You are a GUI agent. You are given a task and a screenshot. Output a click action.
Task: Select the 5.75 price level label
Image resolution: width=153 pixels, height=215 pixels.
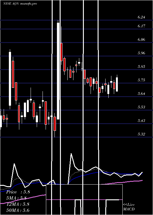pos(141,80)
